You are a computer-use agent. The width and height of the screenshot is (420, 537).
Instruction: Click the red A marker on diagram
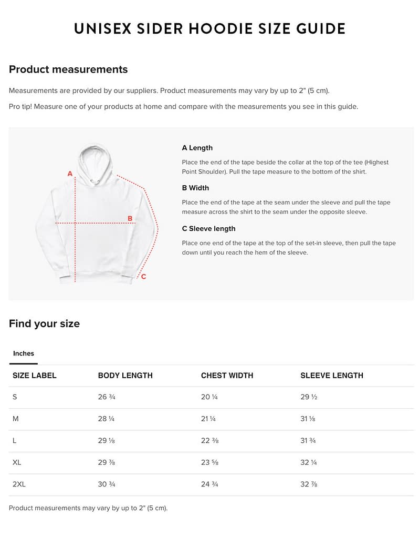70,174
